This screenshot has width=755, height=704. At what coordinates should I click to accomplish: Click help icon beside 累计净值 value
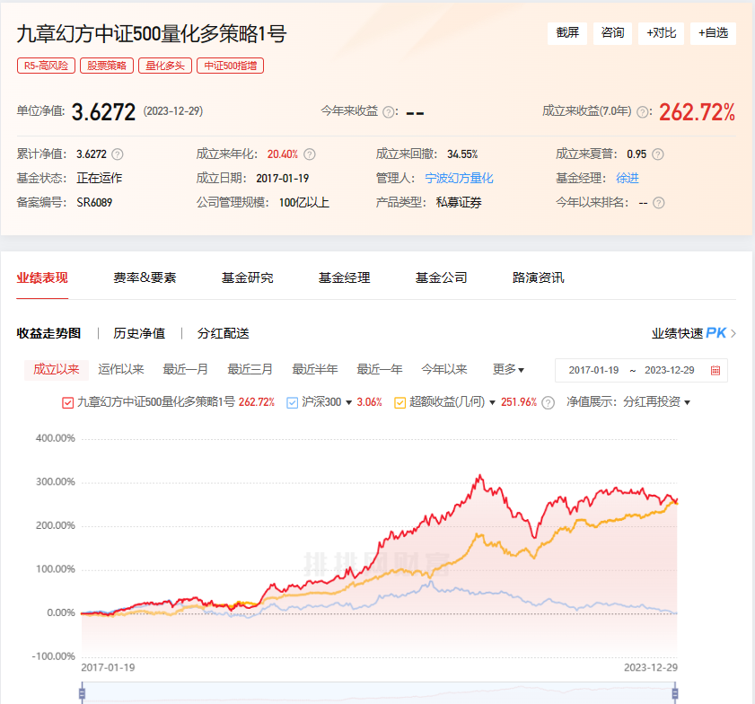(x=118, y=154)
